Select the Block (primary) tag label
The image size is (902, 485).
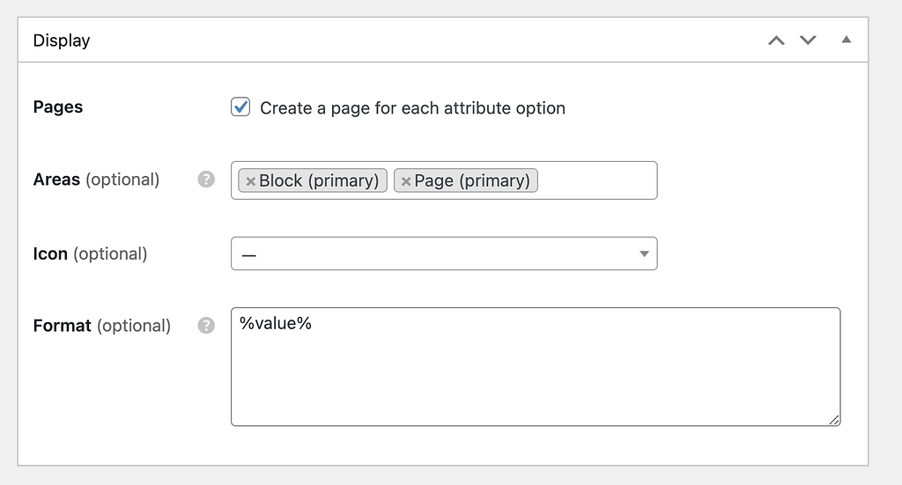tap(319, 180)
